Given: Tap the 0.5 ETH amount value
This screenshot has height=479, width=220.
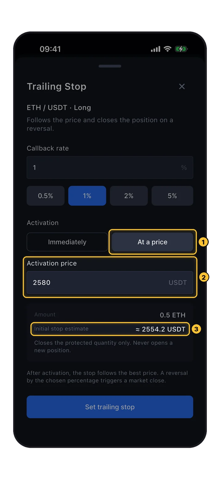Looking at the screenshot, I should pos(173,315).
